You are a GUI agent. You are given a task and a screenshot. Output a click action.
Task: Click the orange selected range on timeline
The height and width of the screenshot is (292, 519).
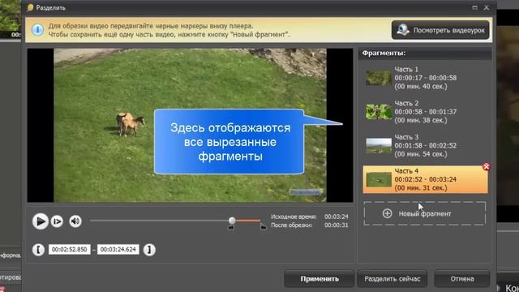[x=248, y=220]
